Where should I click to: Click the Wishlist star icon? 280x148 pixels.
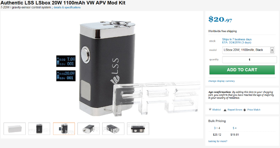210,109
